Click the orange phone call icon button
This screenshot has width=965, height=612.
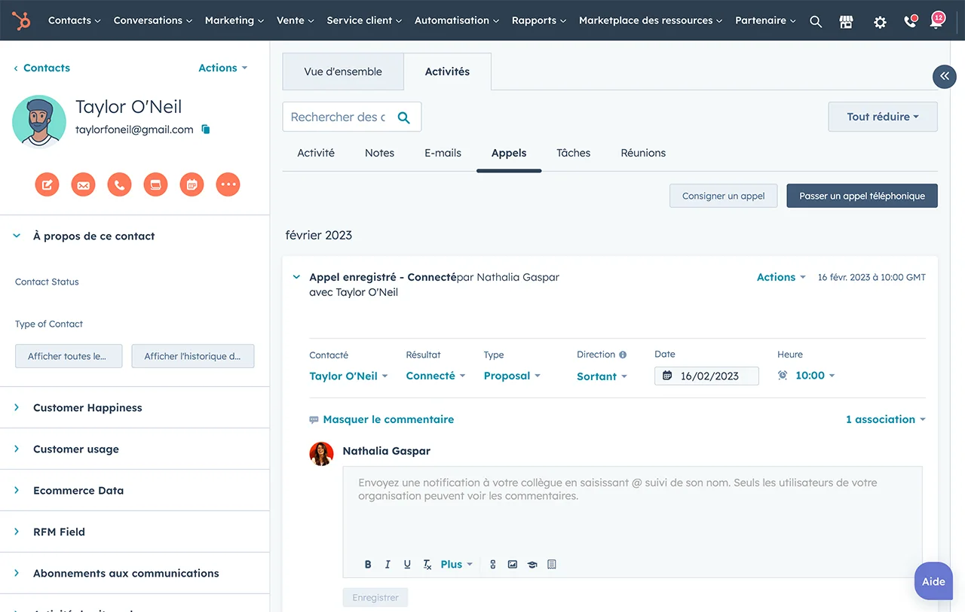pyautogui.click(x=119, y=184)
